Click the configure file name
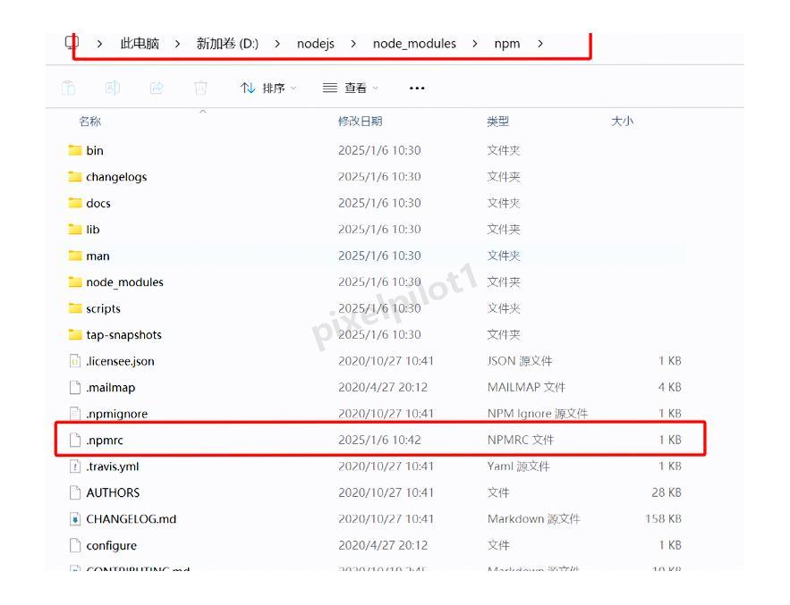 [111, 546]
